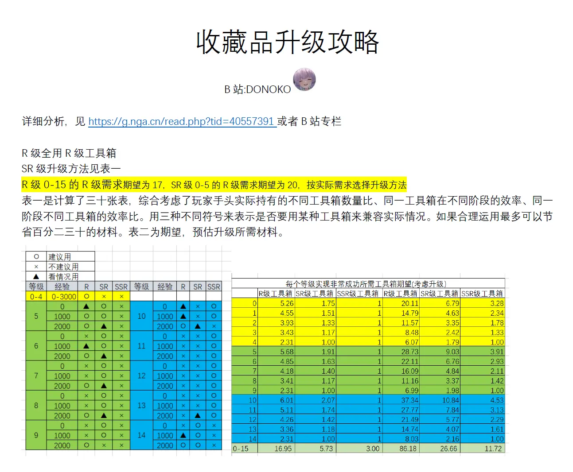
Task: Select the cell containing 3.28
Action: pyautogui.click(x=483, y=303)
